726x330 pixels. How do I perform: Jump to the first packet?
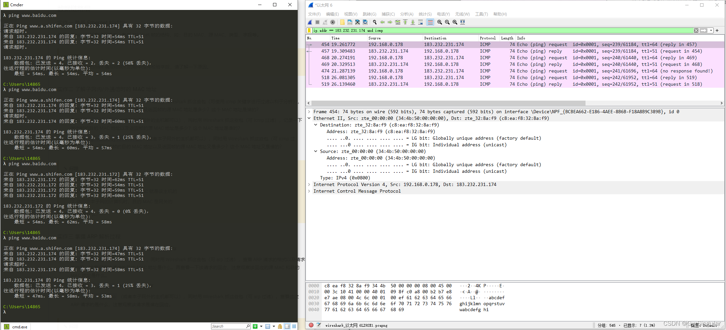405,22
